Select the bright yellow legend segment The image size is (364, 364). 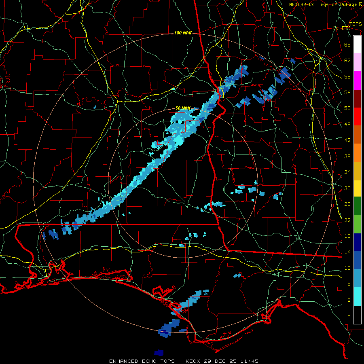point(357,188)
